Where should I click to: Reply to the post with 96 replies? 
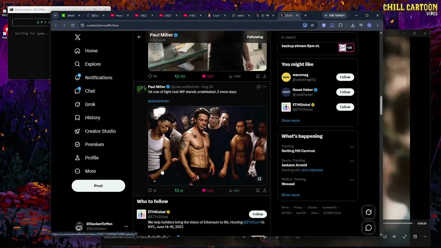tap(152, 76)
